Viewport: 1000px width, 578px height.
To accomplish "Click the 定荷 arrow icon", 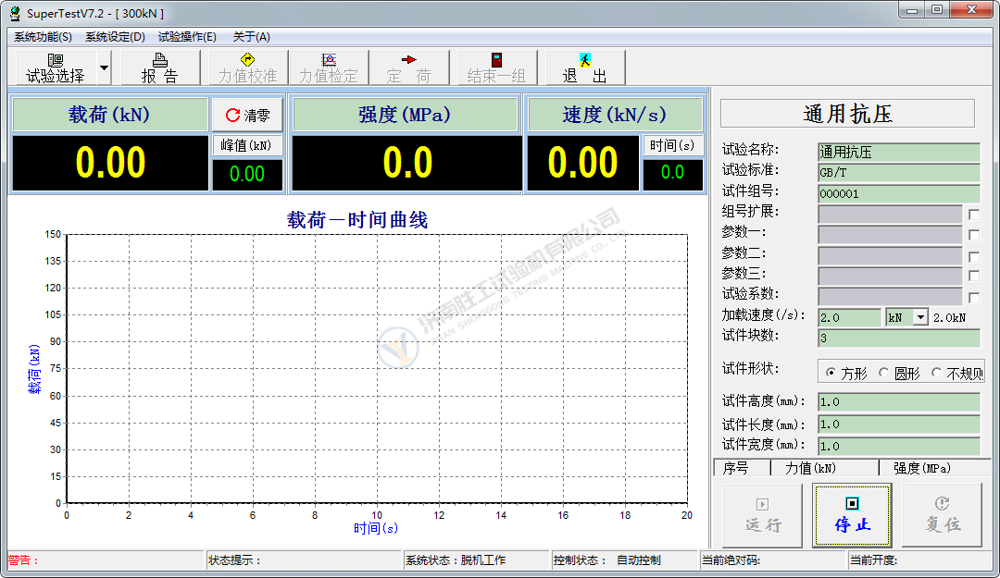I will [408, 61].
